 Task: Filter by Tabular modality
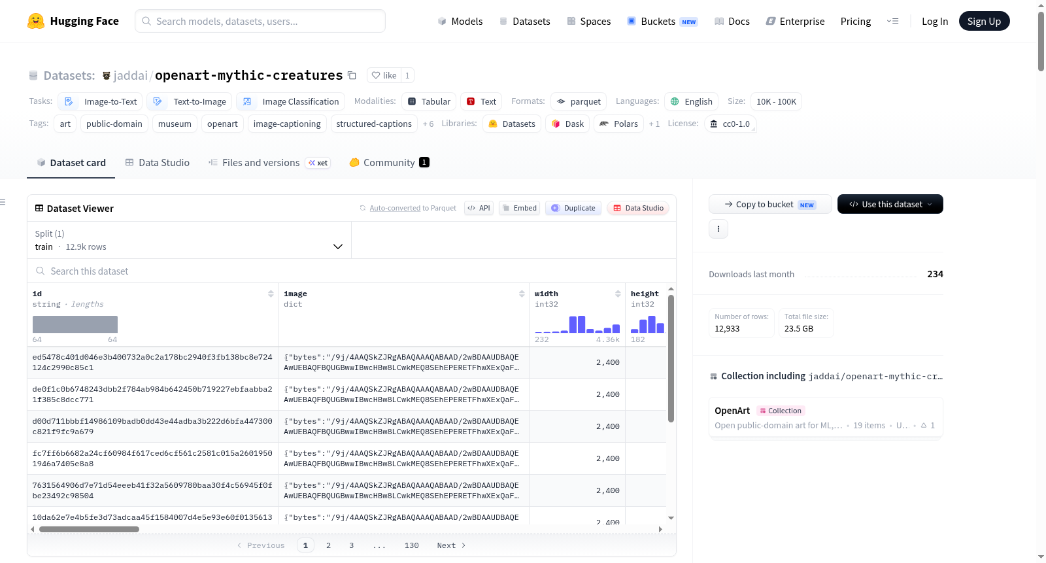tap(429, 101)
